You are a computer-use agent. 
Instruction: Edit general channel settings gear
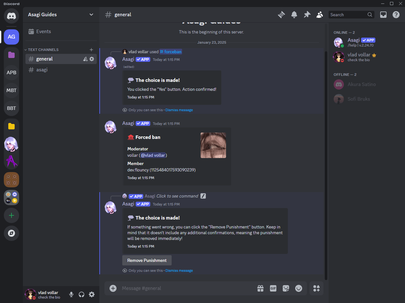pos(92,59)
